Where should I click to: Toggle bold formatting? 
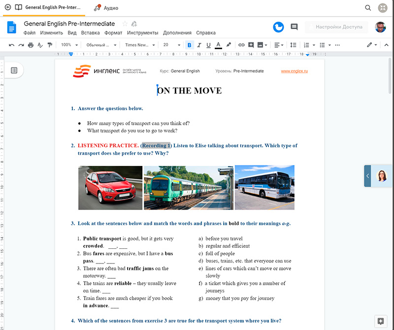tap(190, 45)
